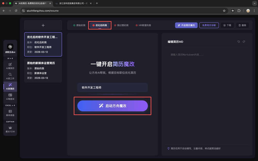Switch to 原始的我 tab
The width and height of the screenshot is (258, 161).
[79, 25]
